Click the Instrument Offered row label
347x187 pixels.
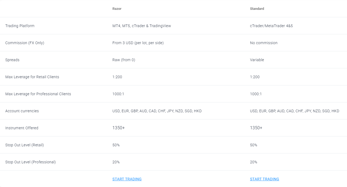[x=22, y=128]
